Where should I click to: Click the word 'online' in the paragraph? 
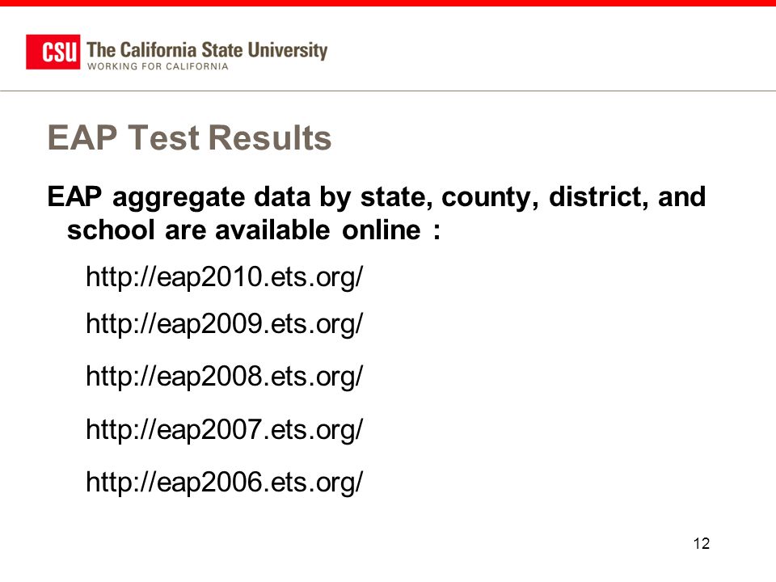point(381,230)
